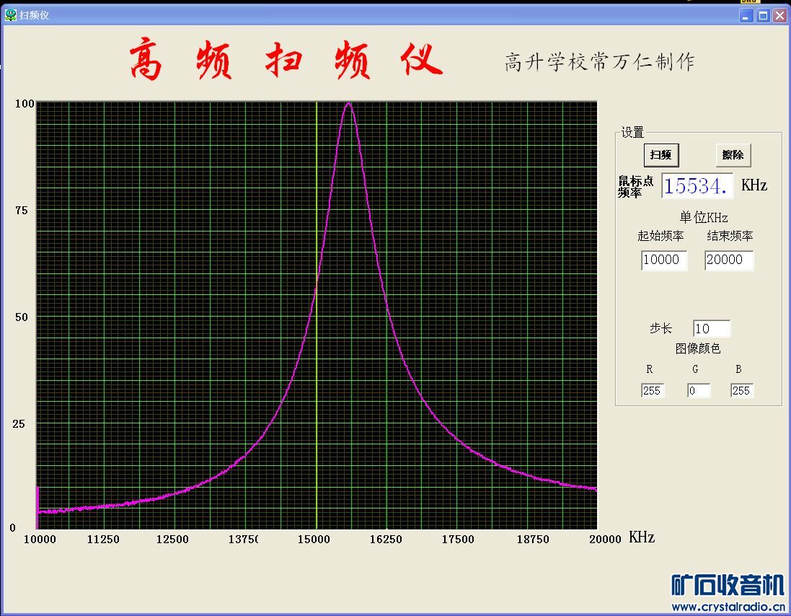The image size is (791, 616).
Task: Click the 18750 x-axis label
Action: [x=533, y=540]
